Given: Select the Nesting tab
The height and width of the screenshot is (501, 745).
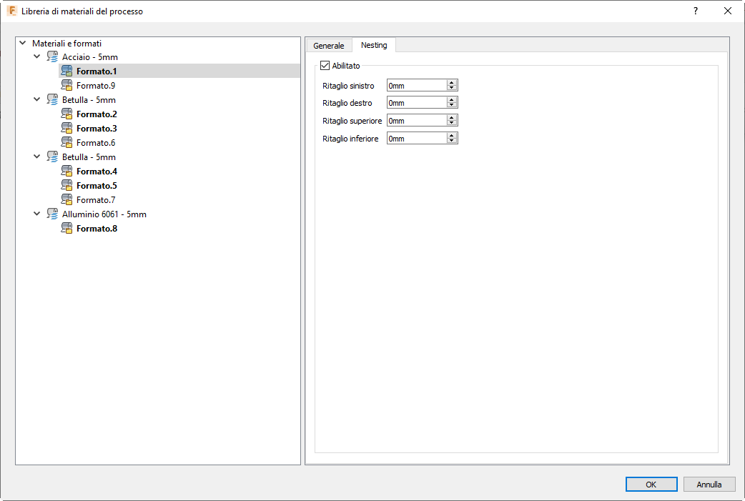Looking at the screenshot, I should [x=374, y=45].
